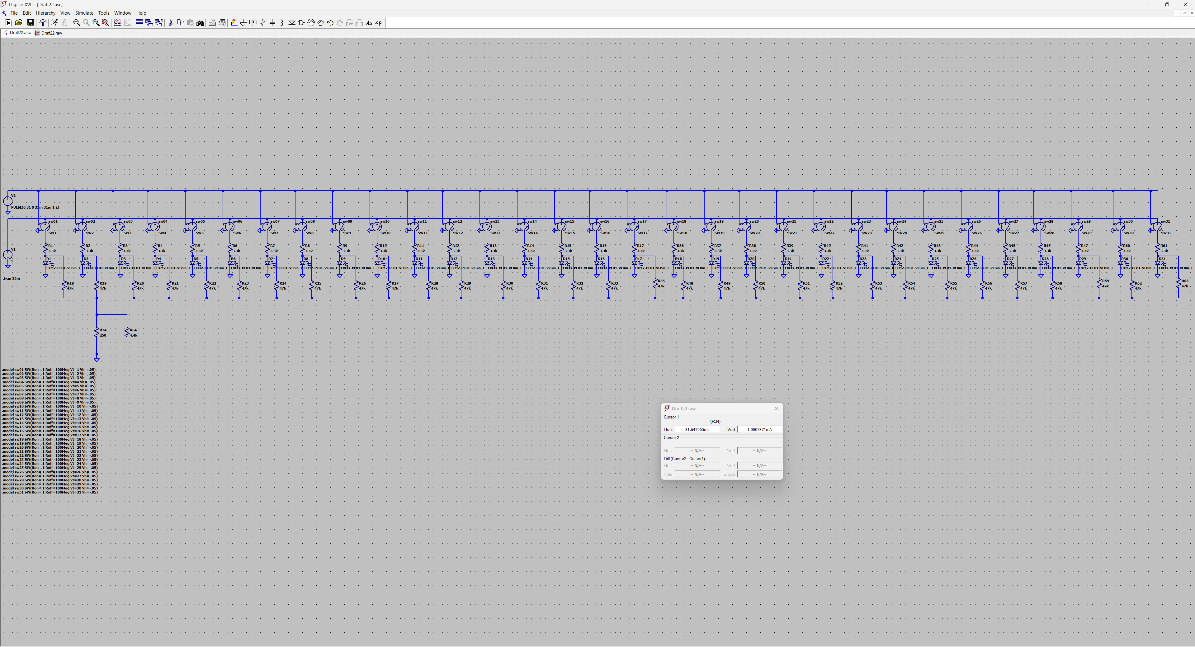The image size is (1195, 647).
Task: Open the Simulate menu
Action: coord(84,13)
